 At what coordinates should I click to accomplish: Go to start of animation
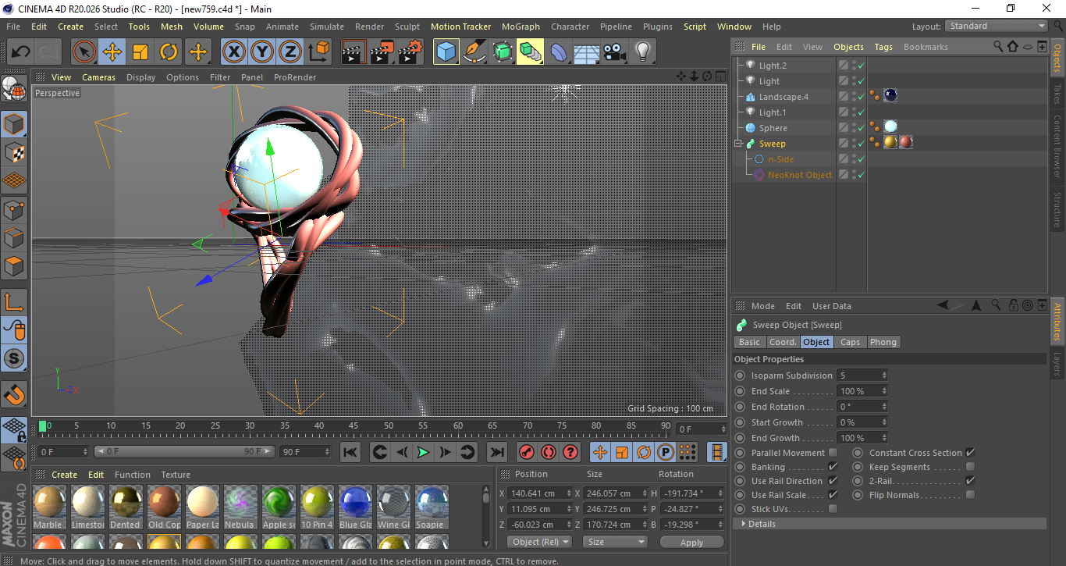[x=350, y=452]
